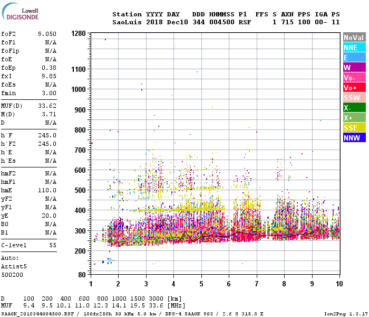The height and width of the screenshot is (317, 369).
Task: Click the h`F2 value 245.0
Action: pyautogui.click(x=47, y=144)
